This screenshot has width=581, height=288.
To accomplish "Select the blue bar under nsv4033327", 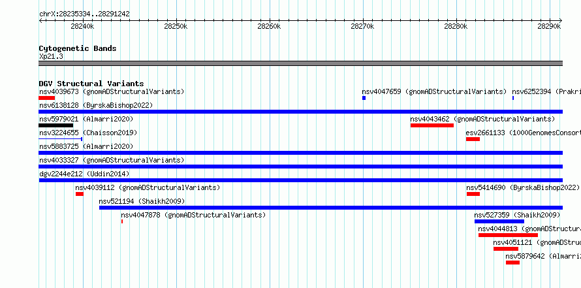I will pyautogui.click(x=301, y=167).
